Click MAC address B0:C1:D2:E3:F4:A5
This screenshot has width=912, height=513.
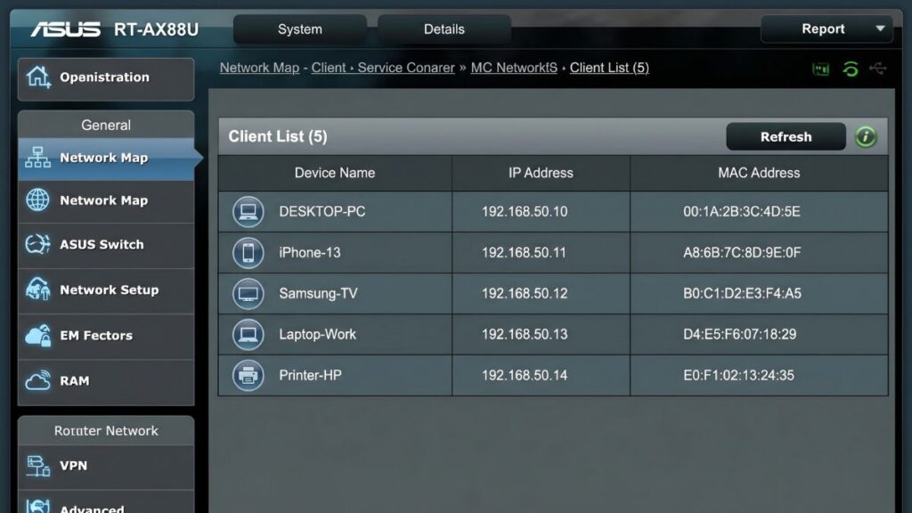742,294
